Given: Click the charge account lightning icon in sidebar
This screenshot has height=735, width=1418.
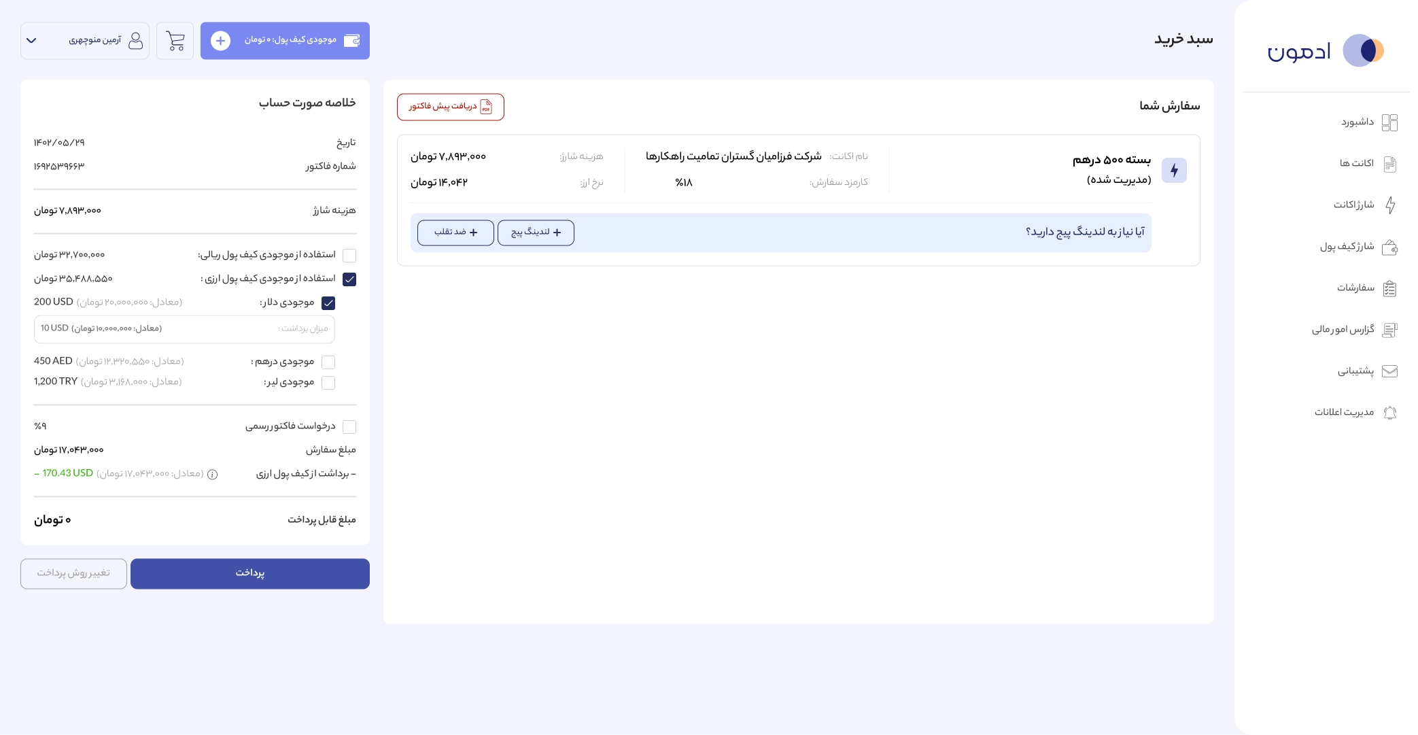Looking at the screenshot, I should [1390, 205].
